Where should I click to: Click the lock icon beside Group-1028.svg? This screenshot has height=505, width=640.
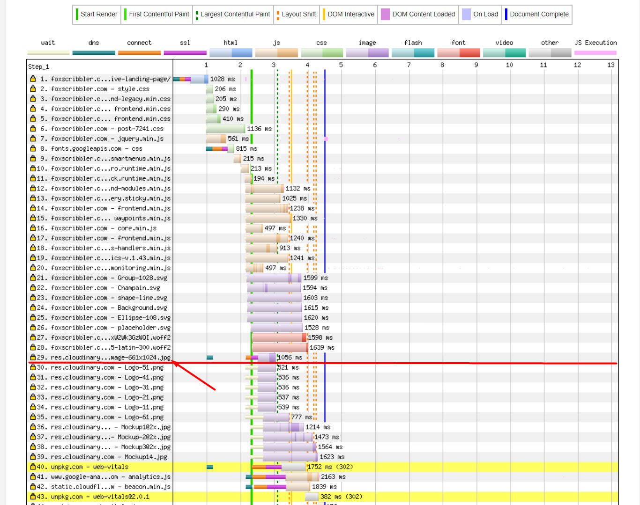tap(33, 278)
